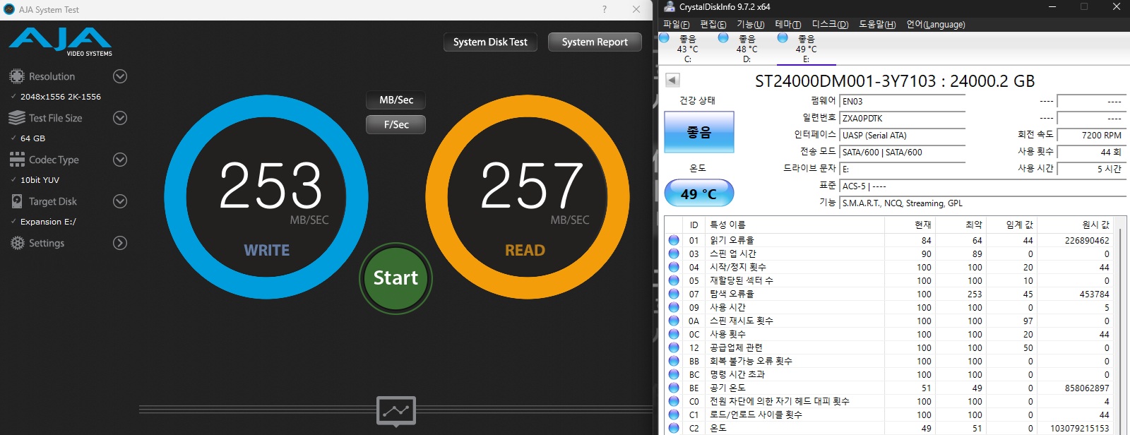Image resolution: width=1130 pixels, height=435 pixels.
Task: Click the help question mark in AJA window
Action: tap(604, 9)
